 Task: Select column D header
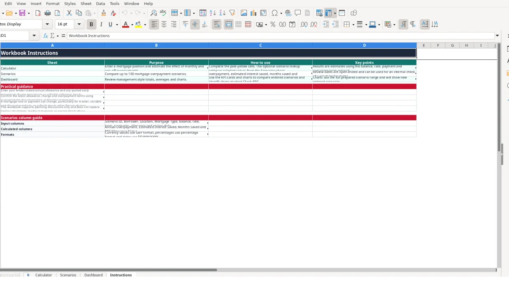click(364, 45)
